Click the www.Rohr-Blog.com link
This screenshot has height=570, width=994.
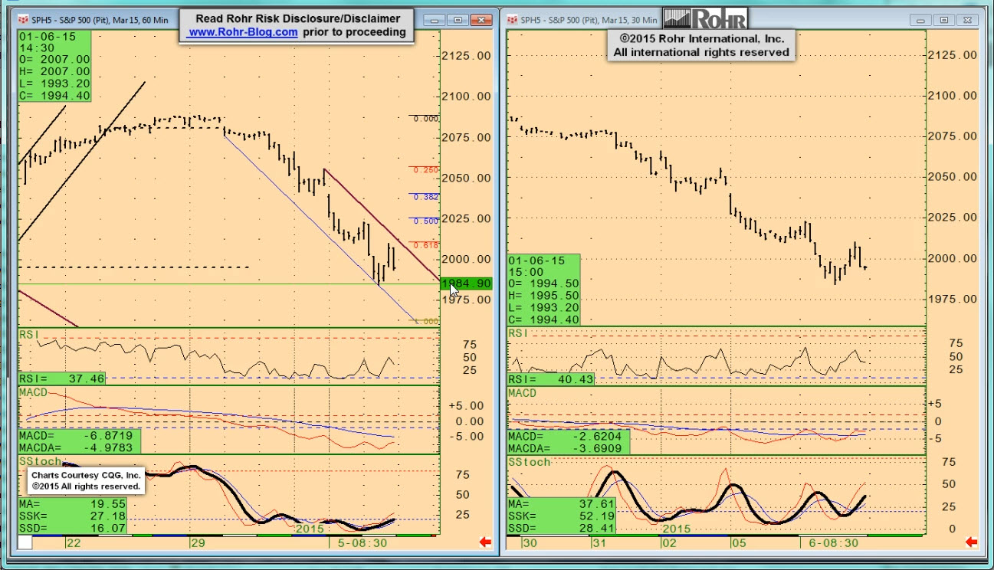(x=243, y=32)
